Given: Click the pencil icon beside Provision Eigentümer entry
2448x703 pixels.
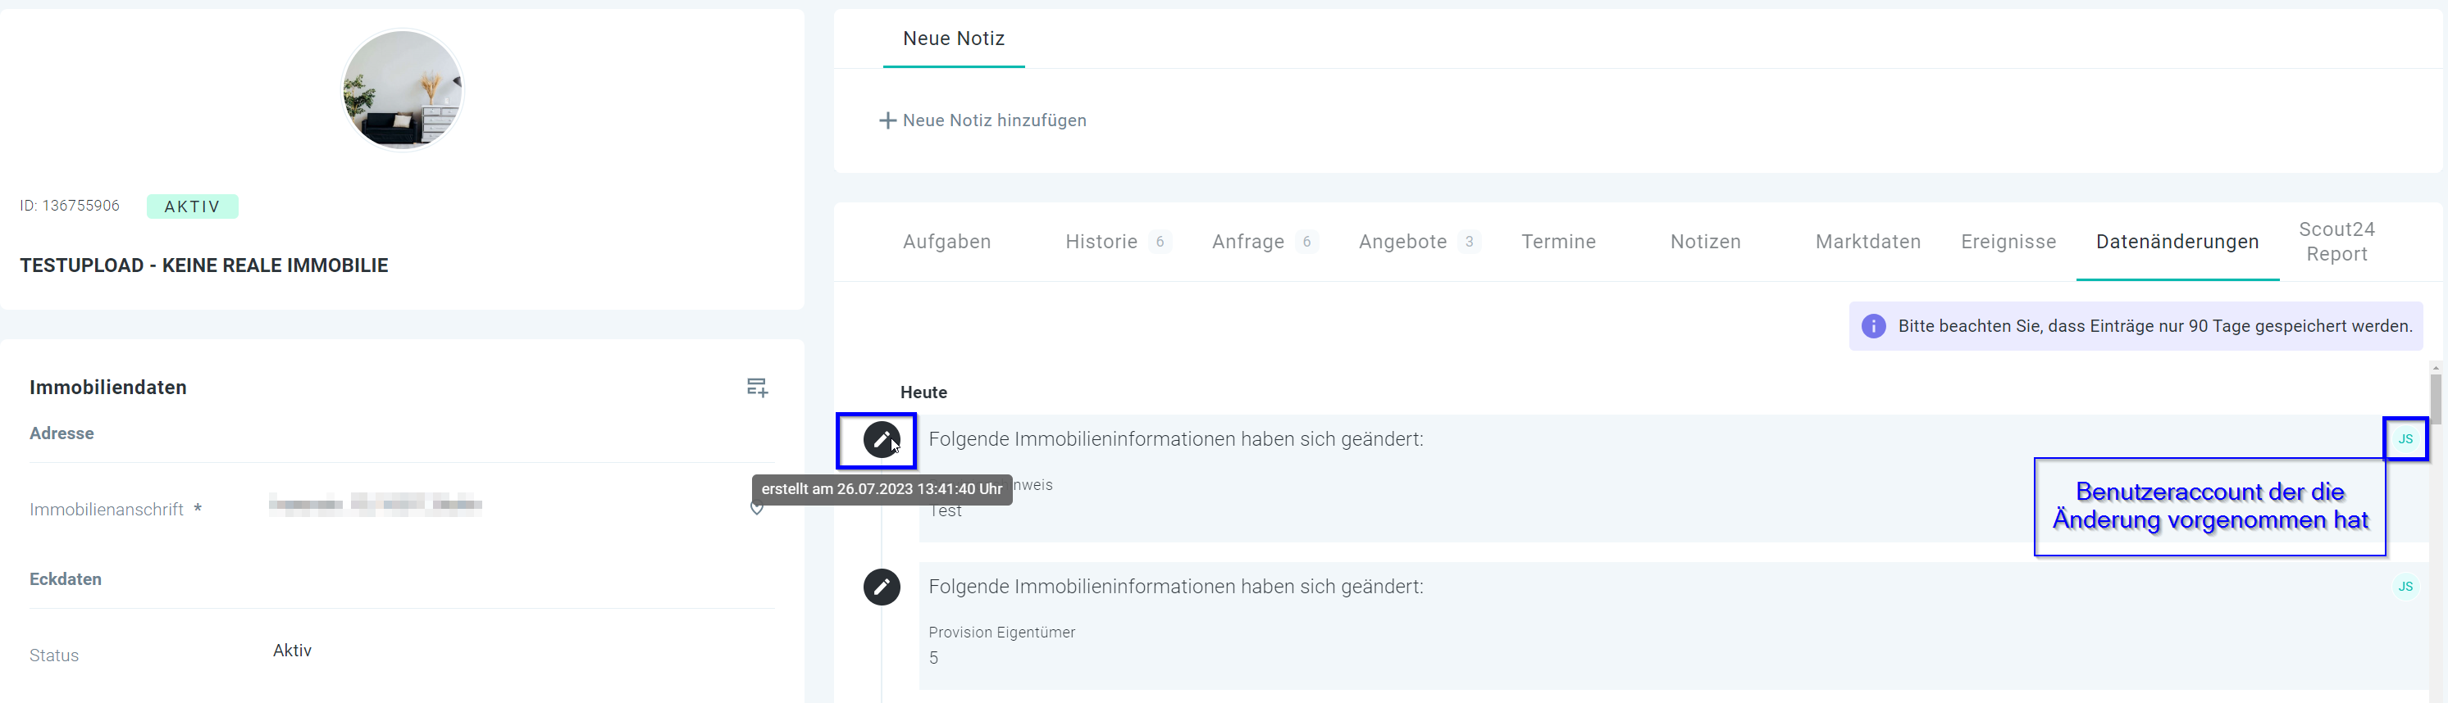Looking at the screenshot, I should point(881,587).
